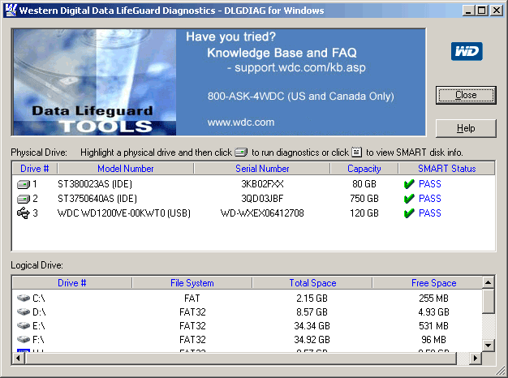Viewport: 508px width, 378px height.
Task: Sort physical drives by Model Number
Action: 126,169
